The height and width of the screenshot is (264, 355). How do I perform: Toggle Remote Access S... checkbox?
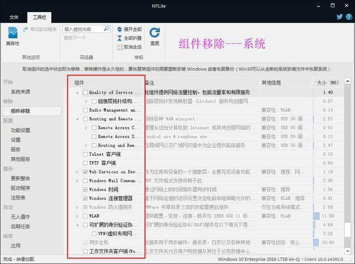click(94, 136)
